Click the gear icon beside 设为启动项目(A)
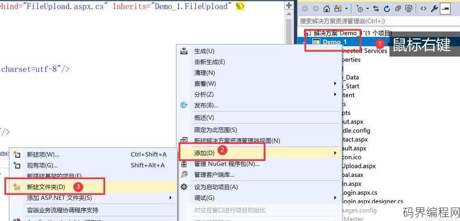 click(184, 187)
